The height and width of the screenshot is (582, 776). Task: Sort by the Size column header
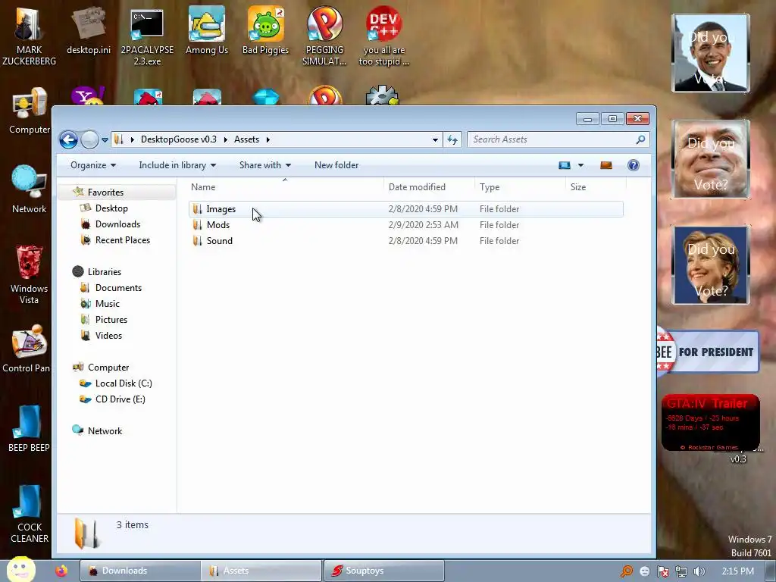point(596,187)
